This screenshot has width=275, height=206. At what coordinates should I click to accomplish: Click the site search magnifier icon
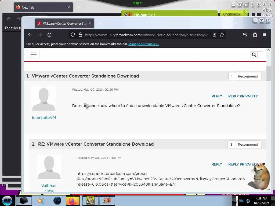[x=254, y=55]
